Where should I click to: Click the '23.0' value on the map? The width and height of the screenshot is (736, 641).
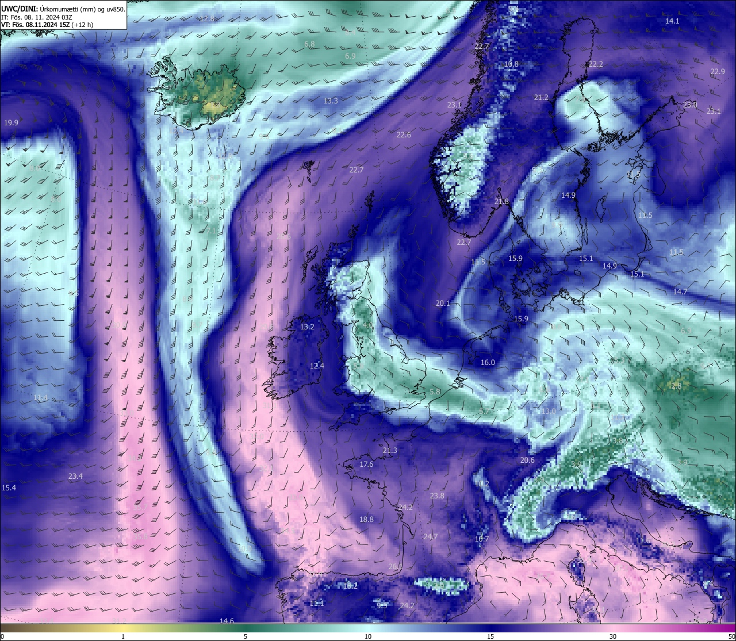pos(690,105)
